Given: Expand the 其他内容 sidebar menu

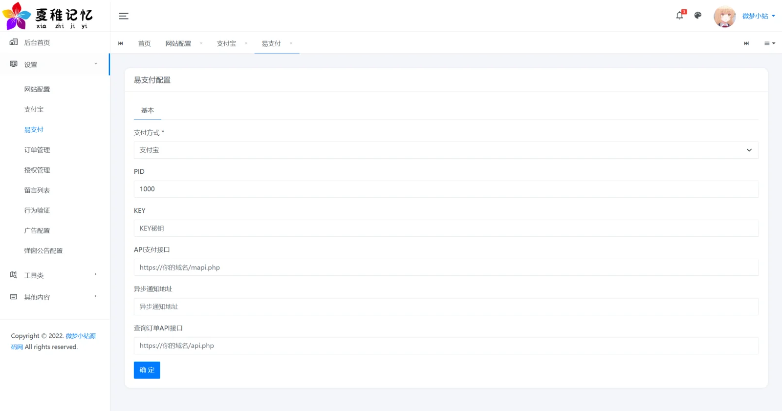Looking at the screenshot, I should [x=54, y=297].
